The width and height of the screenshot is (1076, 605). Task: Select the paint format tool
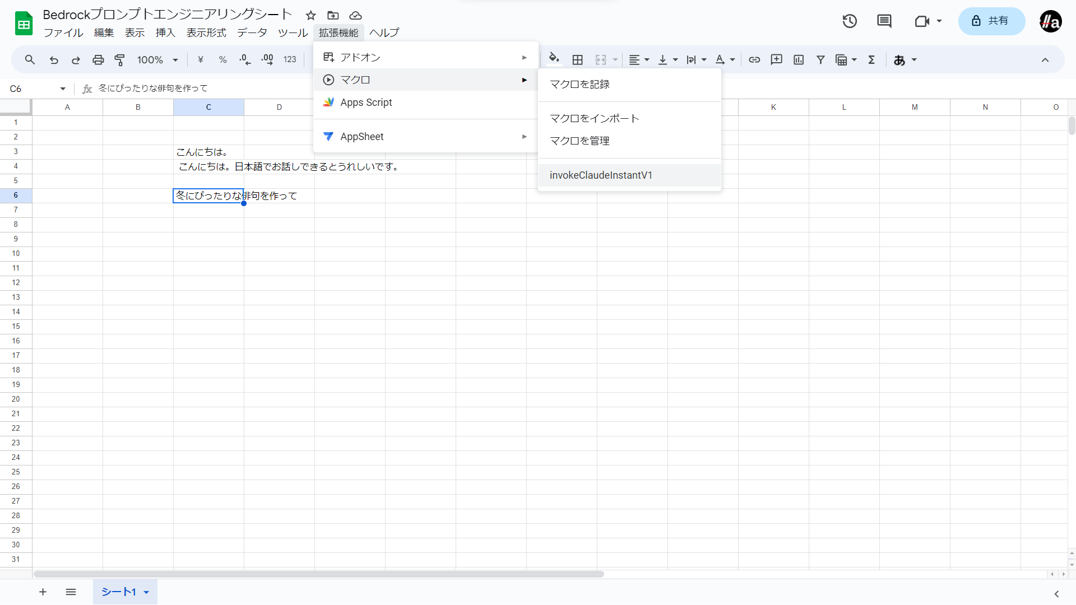[x=119, y=60]
